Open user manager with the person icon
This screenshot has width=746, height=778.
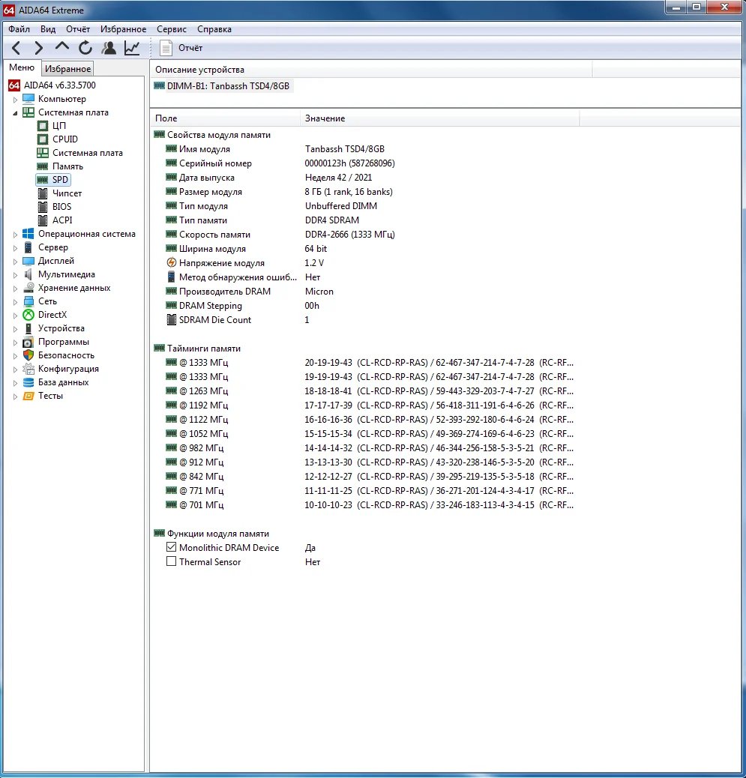pyautogui.click(x=109, y=48)
